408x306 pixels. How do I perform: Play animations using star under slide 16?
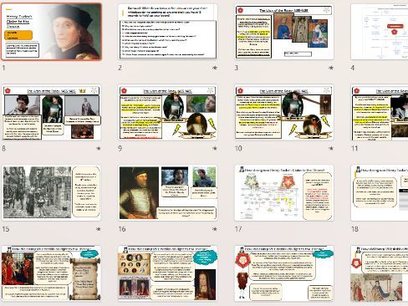(215, 229)
